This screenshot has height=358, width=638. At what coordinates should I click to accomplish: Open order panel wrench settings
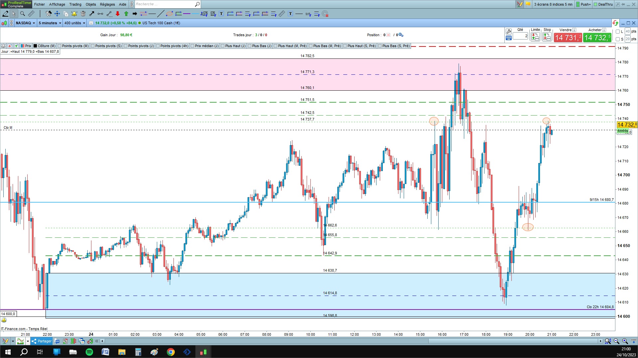[508, 32]
